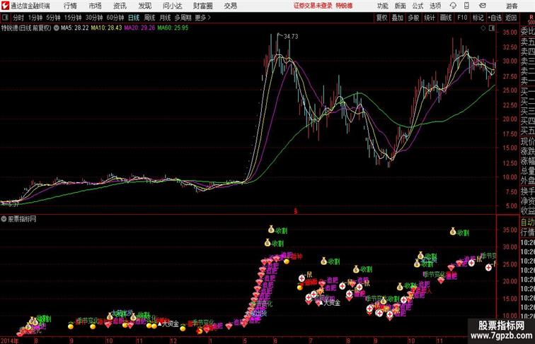Image resolution: width=535 pixels, height=344 pixels.
Task: Click the 统计 statistics button
Action: (430, 18)
